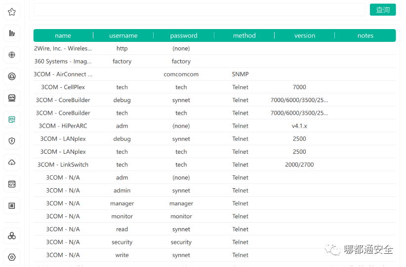Image resolution: width=406 pixels, height=267 pixels.
Task: Click the read username cell
Action: click(122, 229)
